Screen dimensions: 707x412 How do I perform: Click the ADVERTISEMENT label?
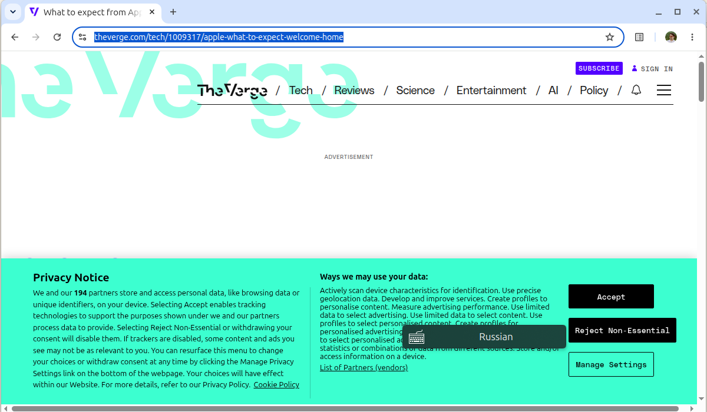[349, 157]
